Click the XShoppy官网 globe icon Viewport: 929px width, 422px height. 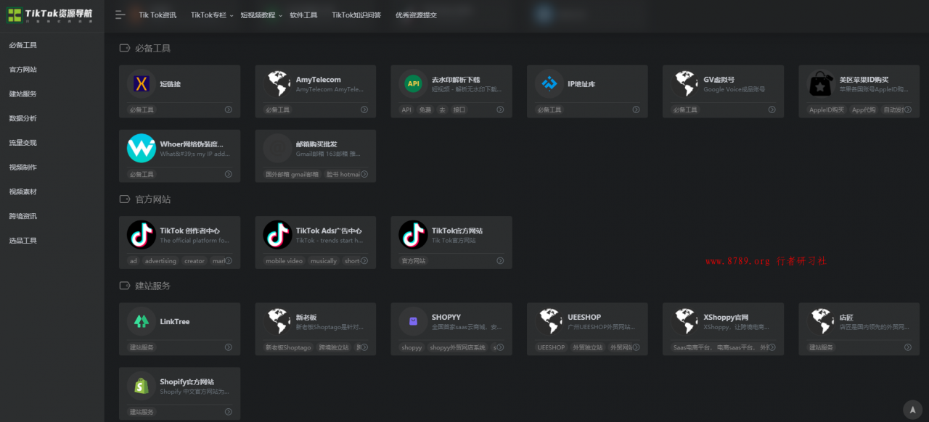point(685,321)
